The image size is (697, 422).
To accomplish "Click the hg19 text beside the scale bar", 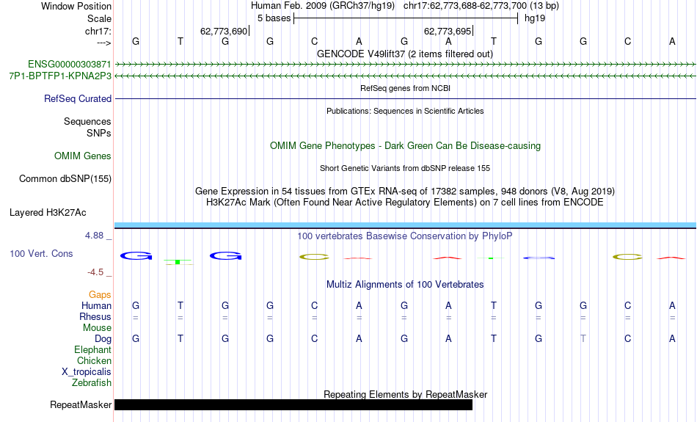I will pyautogui.click(x=534, y=18).
